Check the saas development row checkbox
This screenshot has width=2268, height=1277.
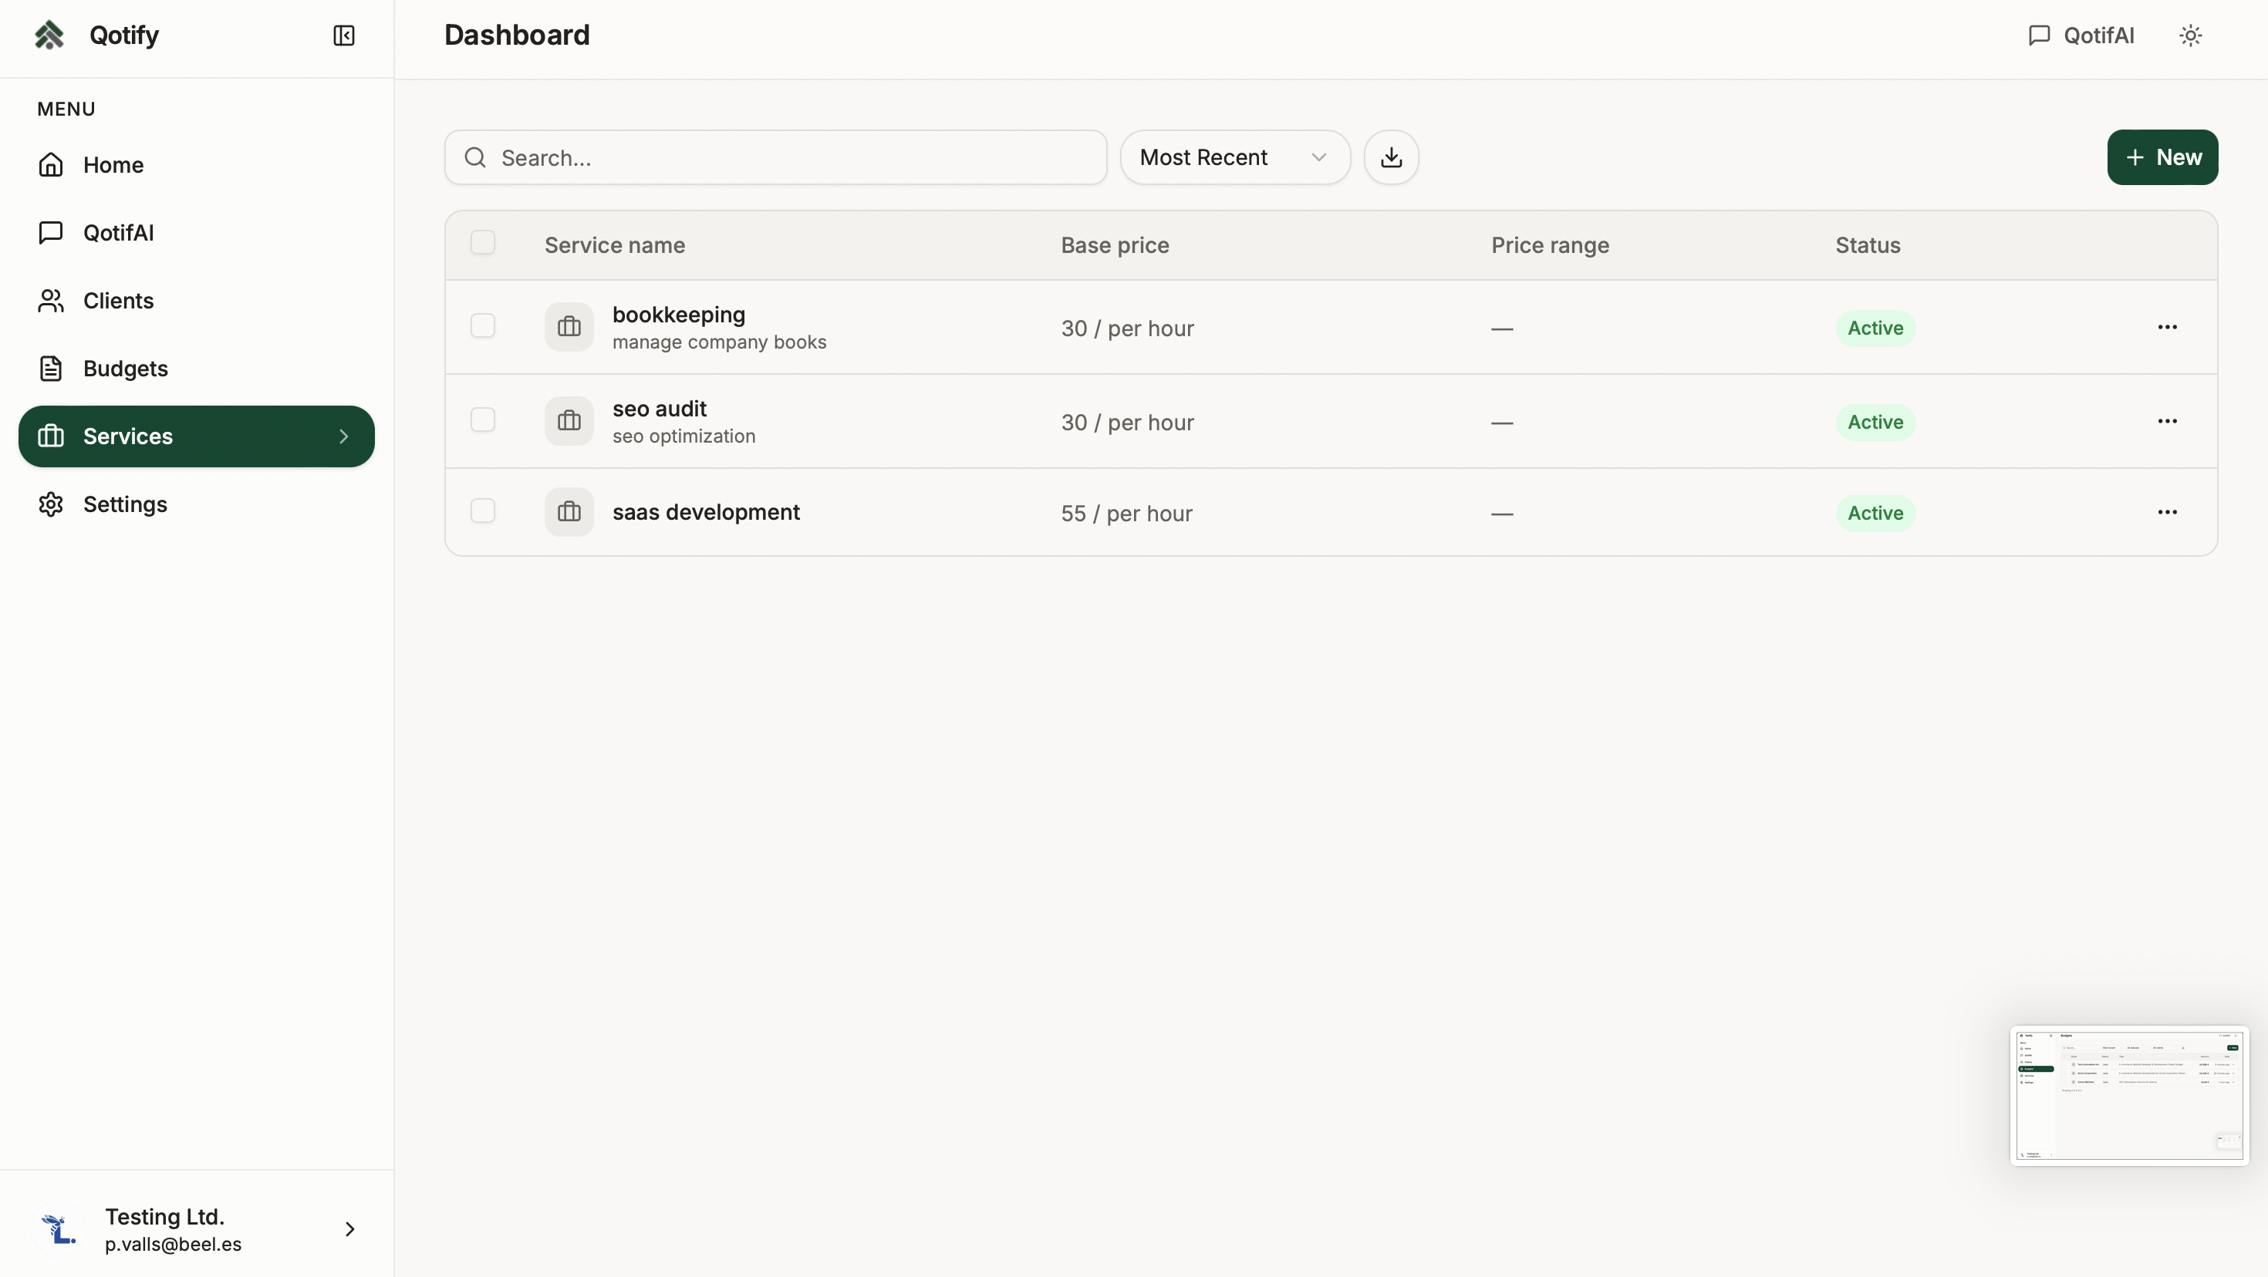tap(482, 510)
